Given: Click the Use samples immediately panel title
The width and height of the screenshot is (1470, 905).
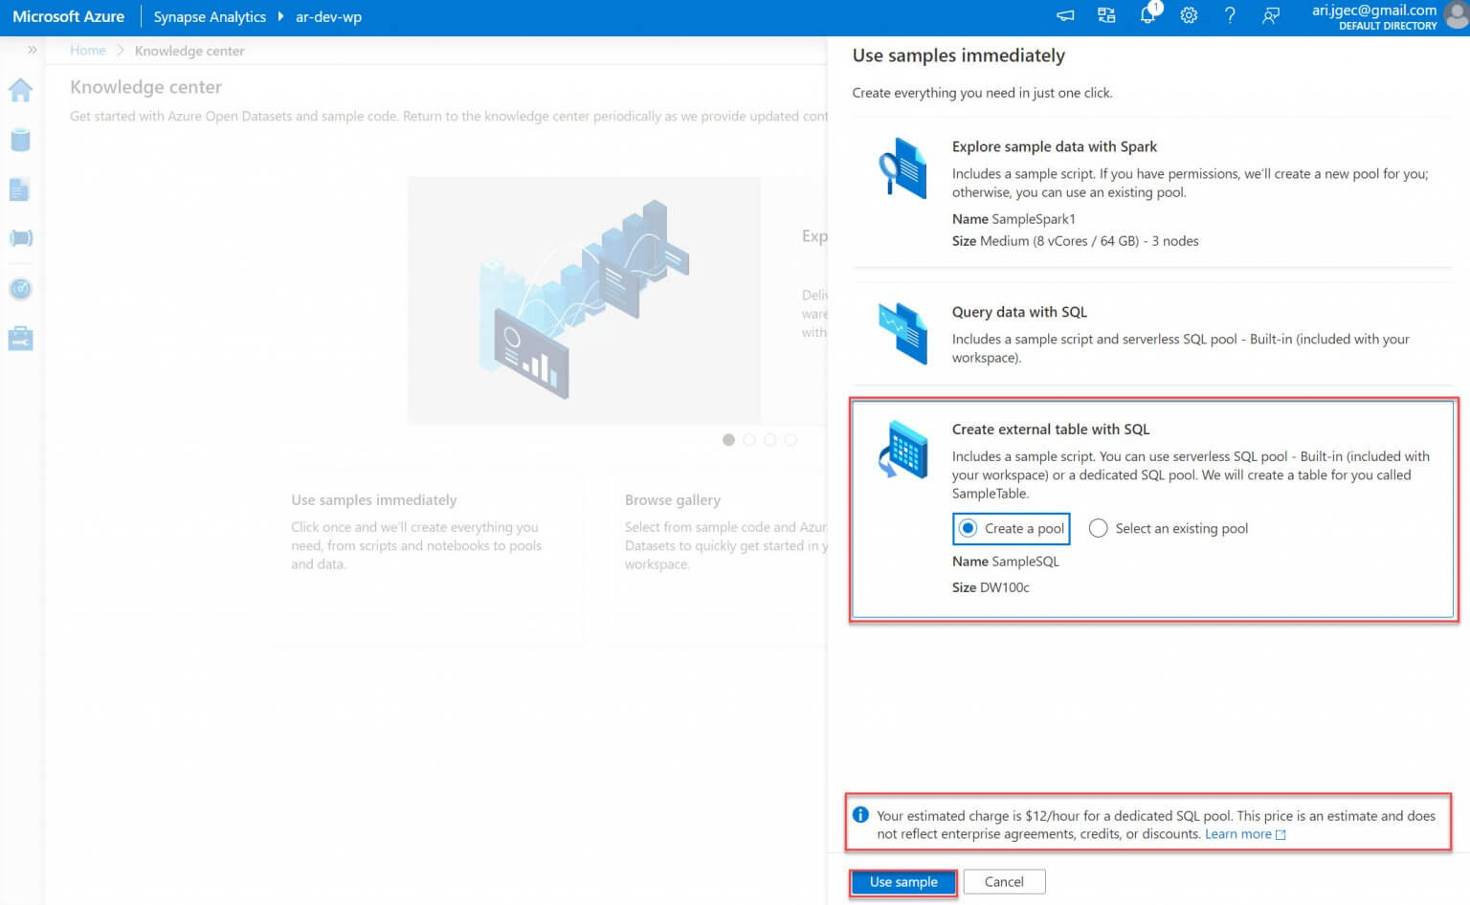Looking at the screenshot, I should point(958,55).
